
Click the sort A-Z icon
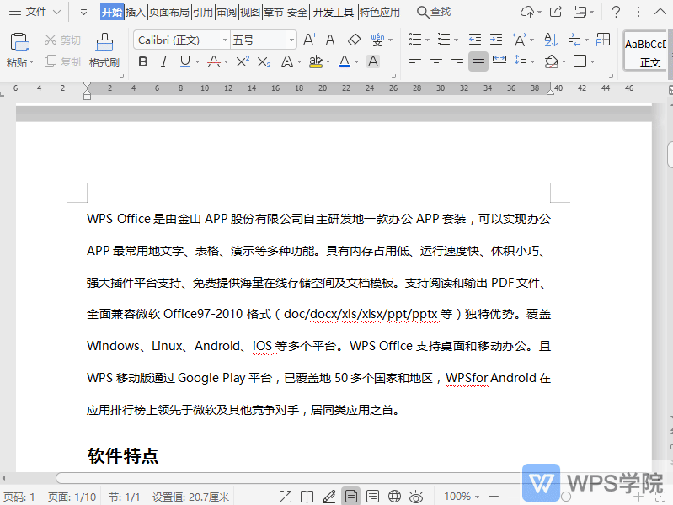[551, 40]
